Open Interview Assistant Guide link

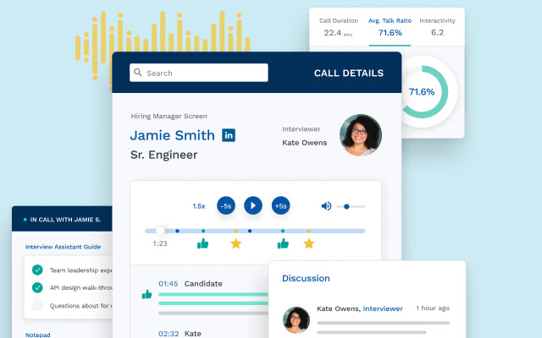click(x=63, y=247)
